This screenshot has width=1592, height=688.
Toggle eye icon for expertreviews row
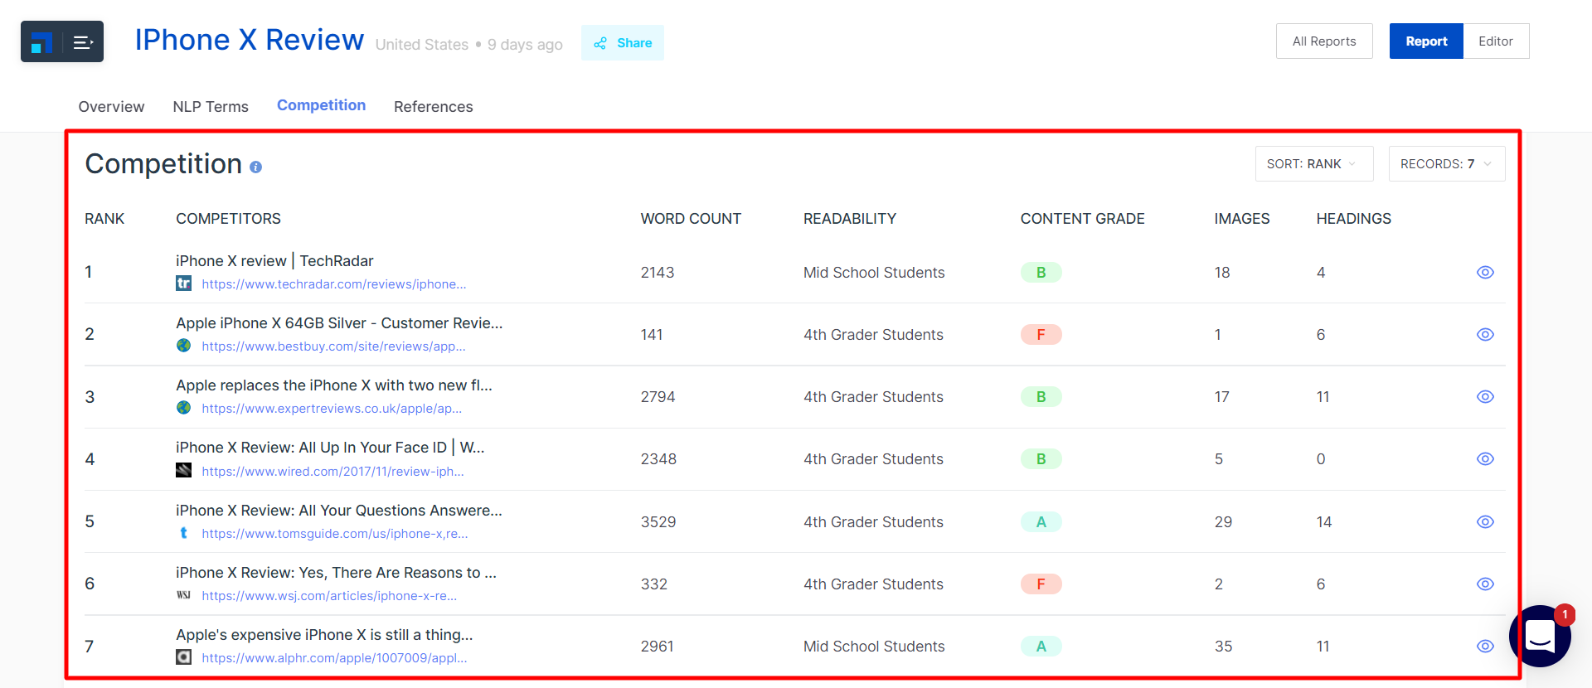tap(1485, 397)
